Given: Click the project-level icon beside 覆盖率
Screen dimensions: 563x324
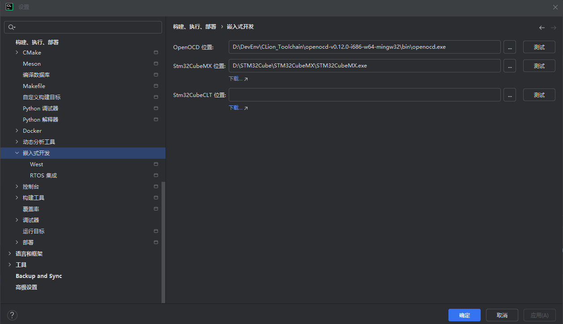Looking at the screenshot, I should click(x=156, y=209).
